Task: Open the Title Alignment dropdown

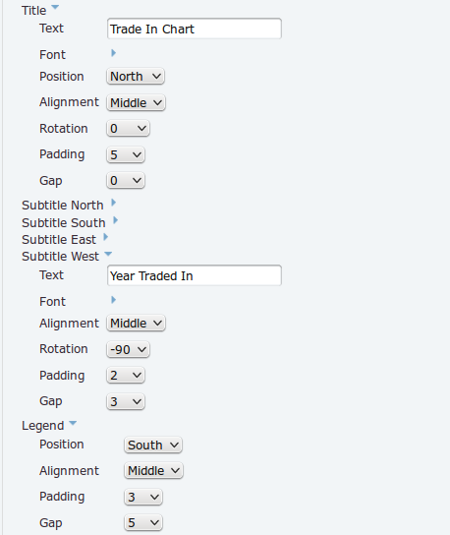Action: pos(136,102)
